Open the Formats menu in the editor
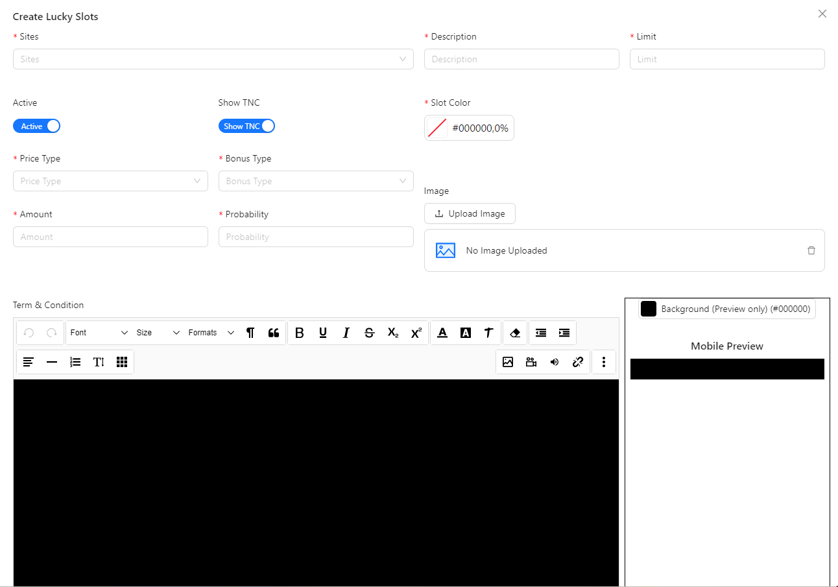This screenshot has width=838, height=587. pos(208,332)
